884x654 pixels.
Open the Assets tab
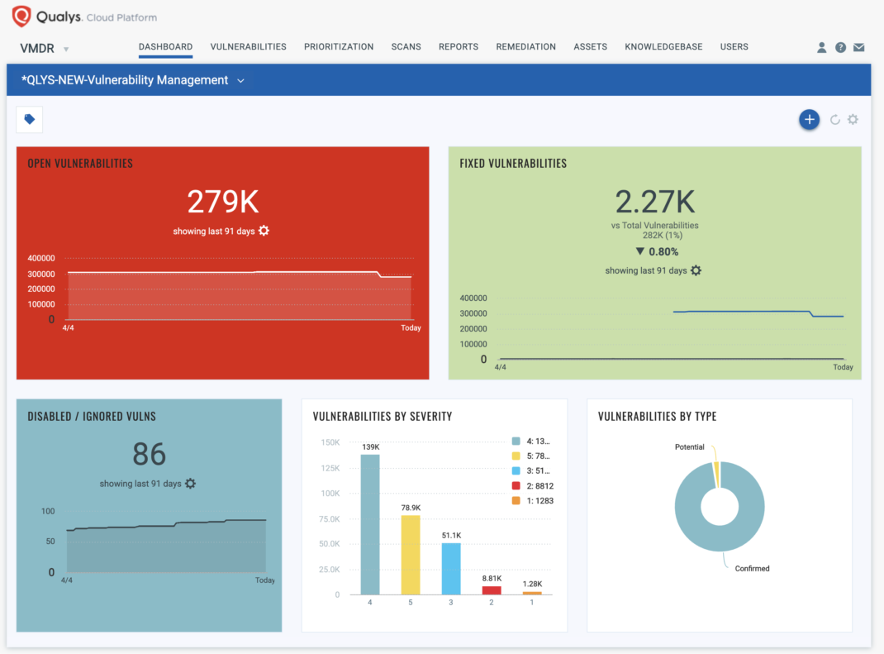590,47
